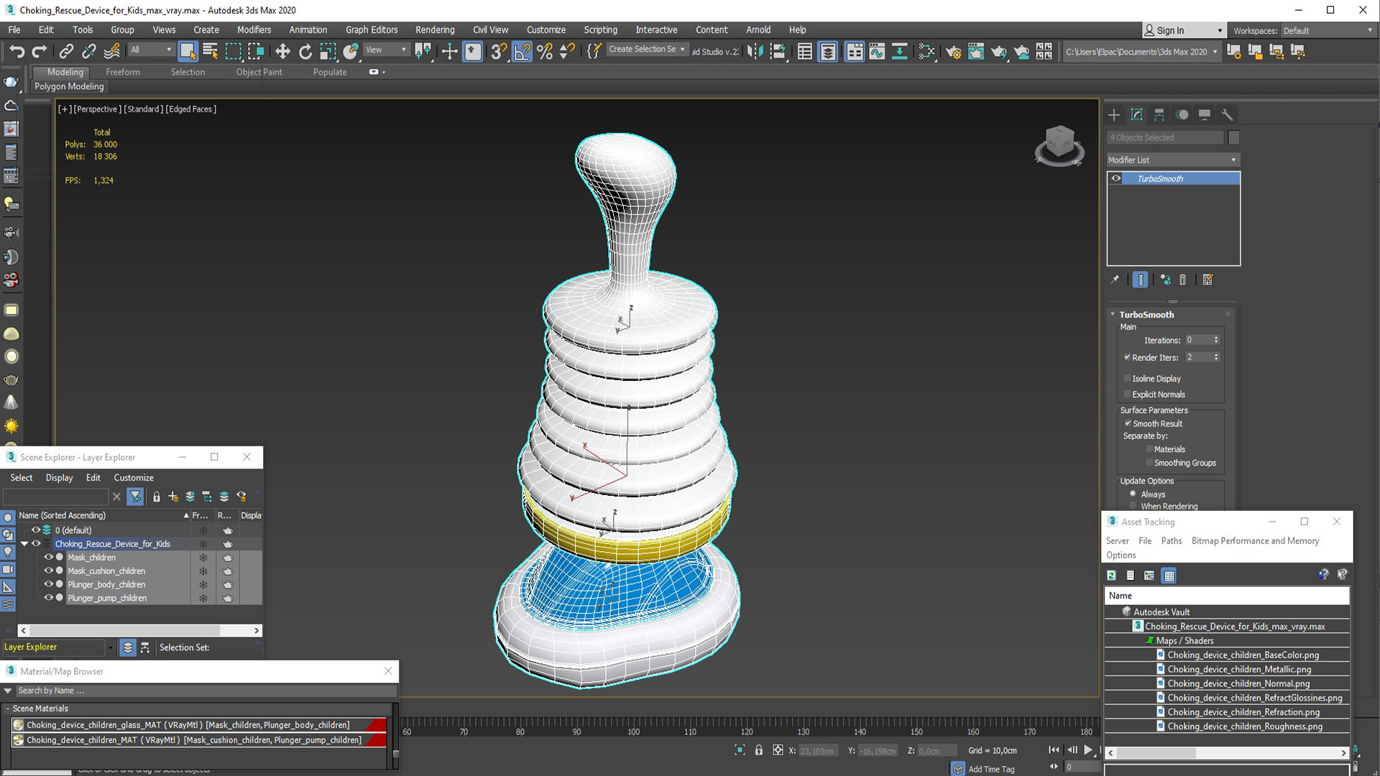Click the Undo arrow icon
Viewport: 1380px width, 776px height.
tap(17, 51)
